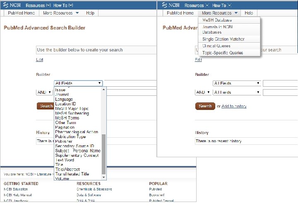
Task: Click open All Fields dropdown in left window
Action: 78,83
